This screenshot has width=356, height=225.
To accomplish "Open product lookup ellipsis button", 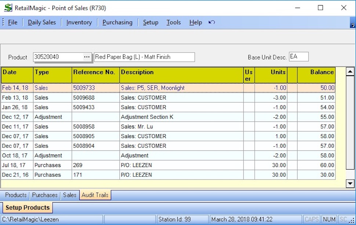I will coord(87,57).
